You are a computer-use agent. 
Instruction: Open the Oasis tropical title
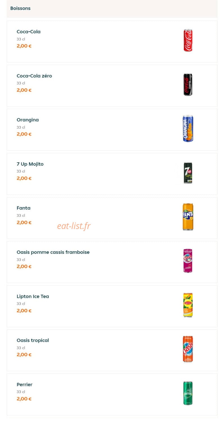click(x=33, y=340)
